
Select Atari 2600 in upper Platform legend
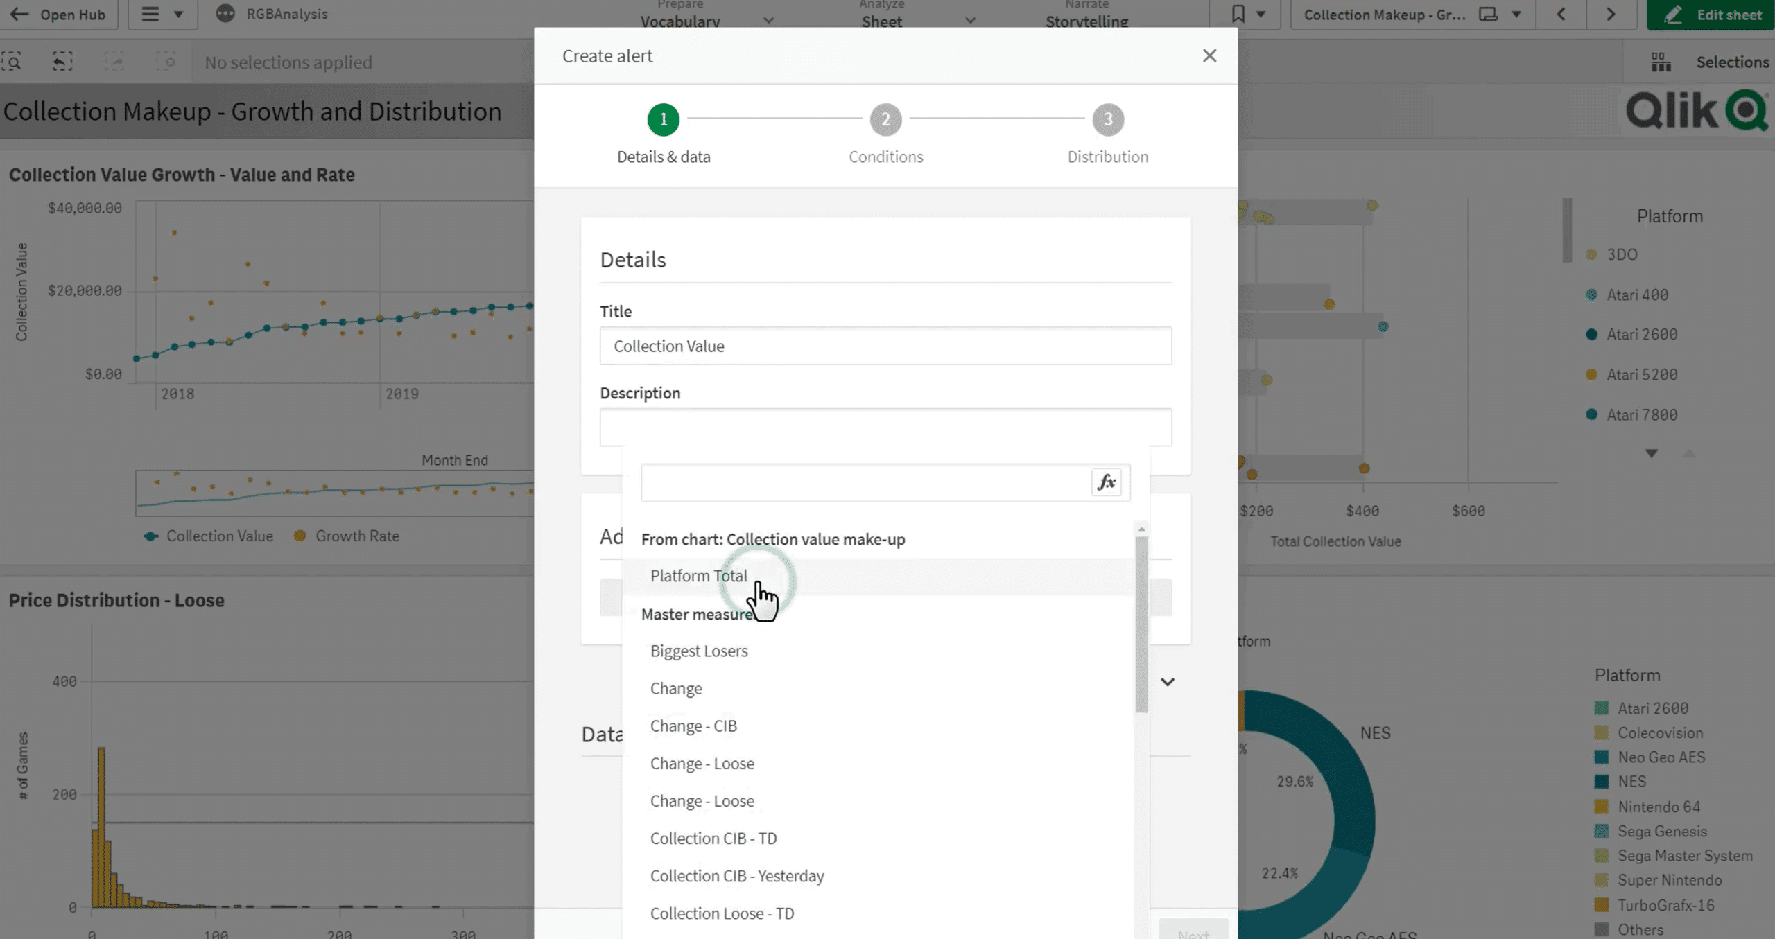coord(1632,334)
